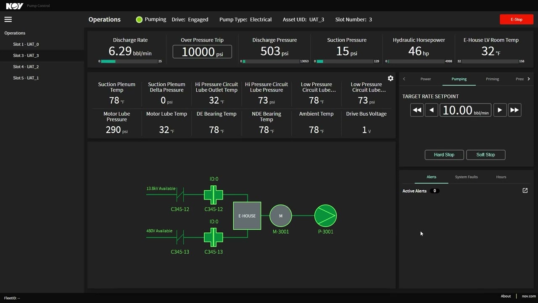Select the lower C345-13 breaker icon
This screenshot has width=538, height=303.
pos(214,237)
